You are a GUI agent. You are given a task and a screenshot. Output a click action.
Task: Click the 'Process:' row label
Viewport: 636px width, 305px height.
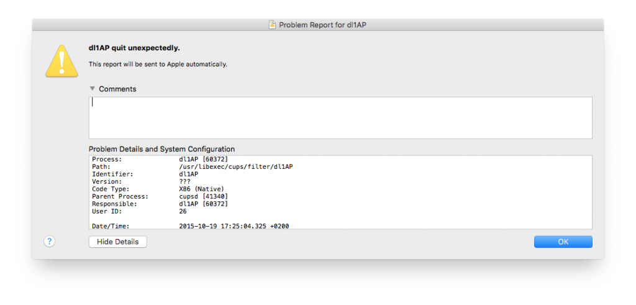(x=107, y=160)
